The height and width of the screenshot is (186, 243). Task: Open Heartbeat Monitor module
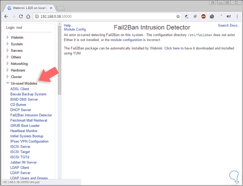24,131
